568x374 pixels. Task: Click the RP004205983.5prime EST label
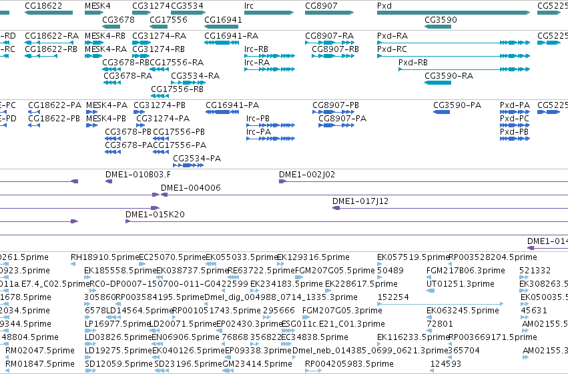pos(349,364)
